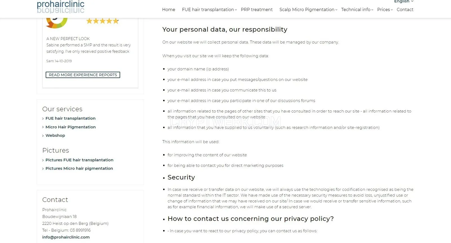The height and width of the screenshot is (243, 451).
Task: Click the five-star rating icons
Action: tap(103, 21)
